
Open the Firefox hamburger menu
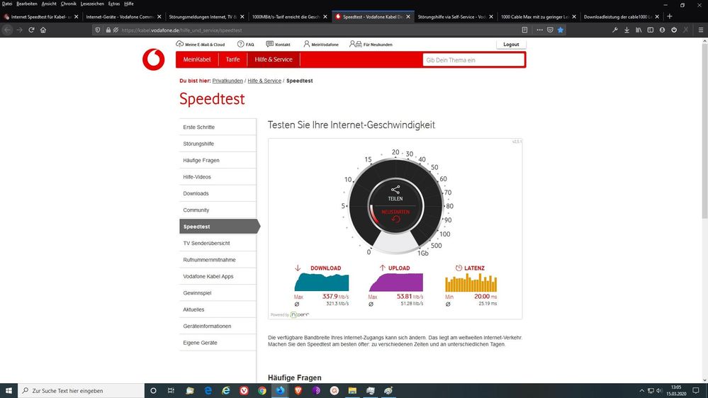point(701,30)
